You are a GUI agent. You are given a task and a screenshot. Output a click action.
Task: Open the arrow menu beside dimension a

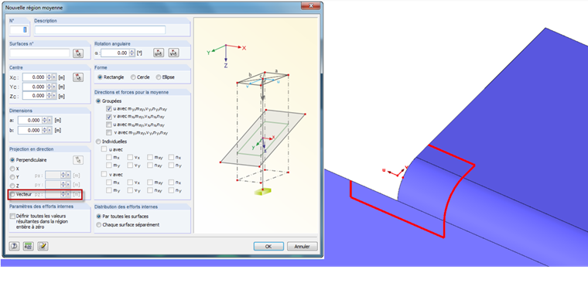pos(50,121)
